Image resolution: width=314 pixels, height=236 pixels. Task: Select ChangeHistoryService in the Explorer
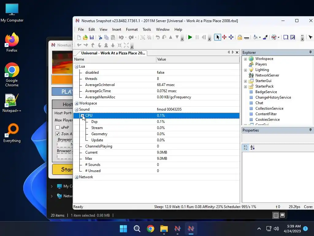(273, 97)
